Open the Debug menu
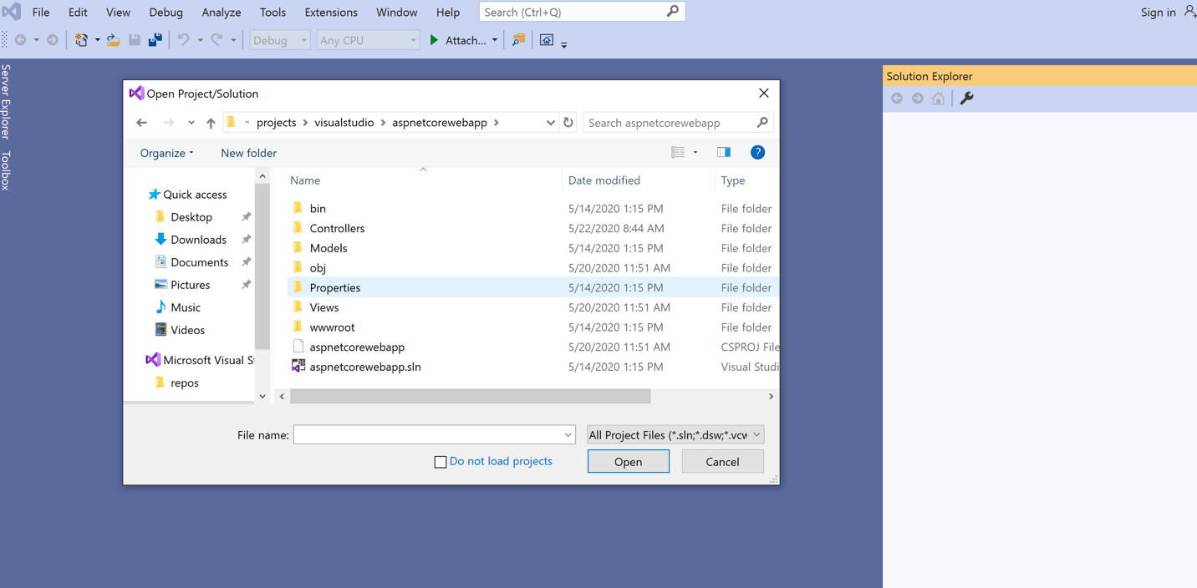 pyautogui.click(x=166, y=12)
